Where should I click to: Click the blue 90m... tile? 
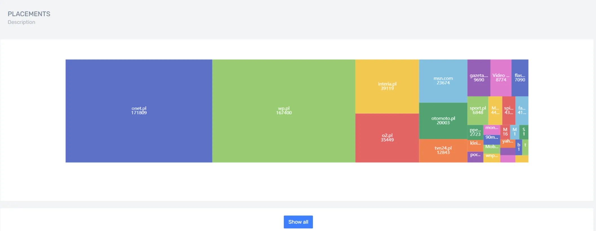coord(492,139)
